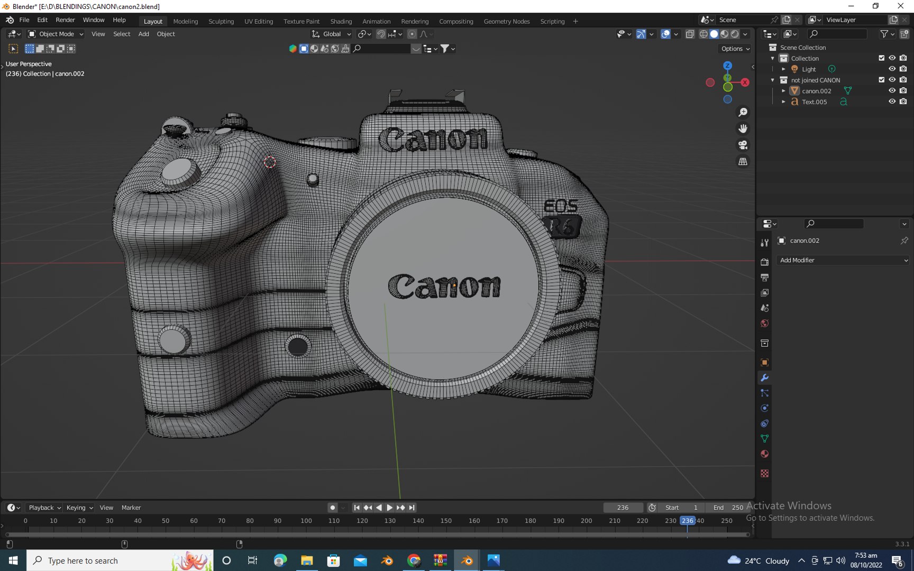The image size is (914, 571).
Task: Open the Tool properties tab
Action: pyautogui.click(x=764, y=243)
